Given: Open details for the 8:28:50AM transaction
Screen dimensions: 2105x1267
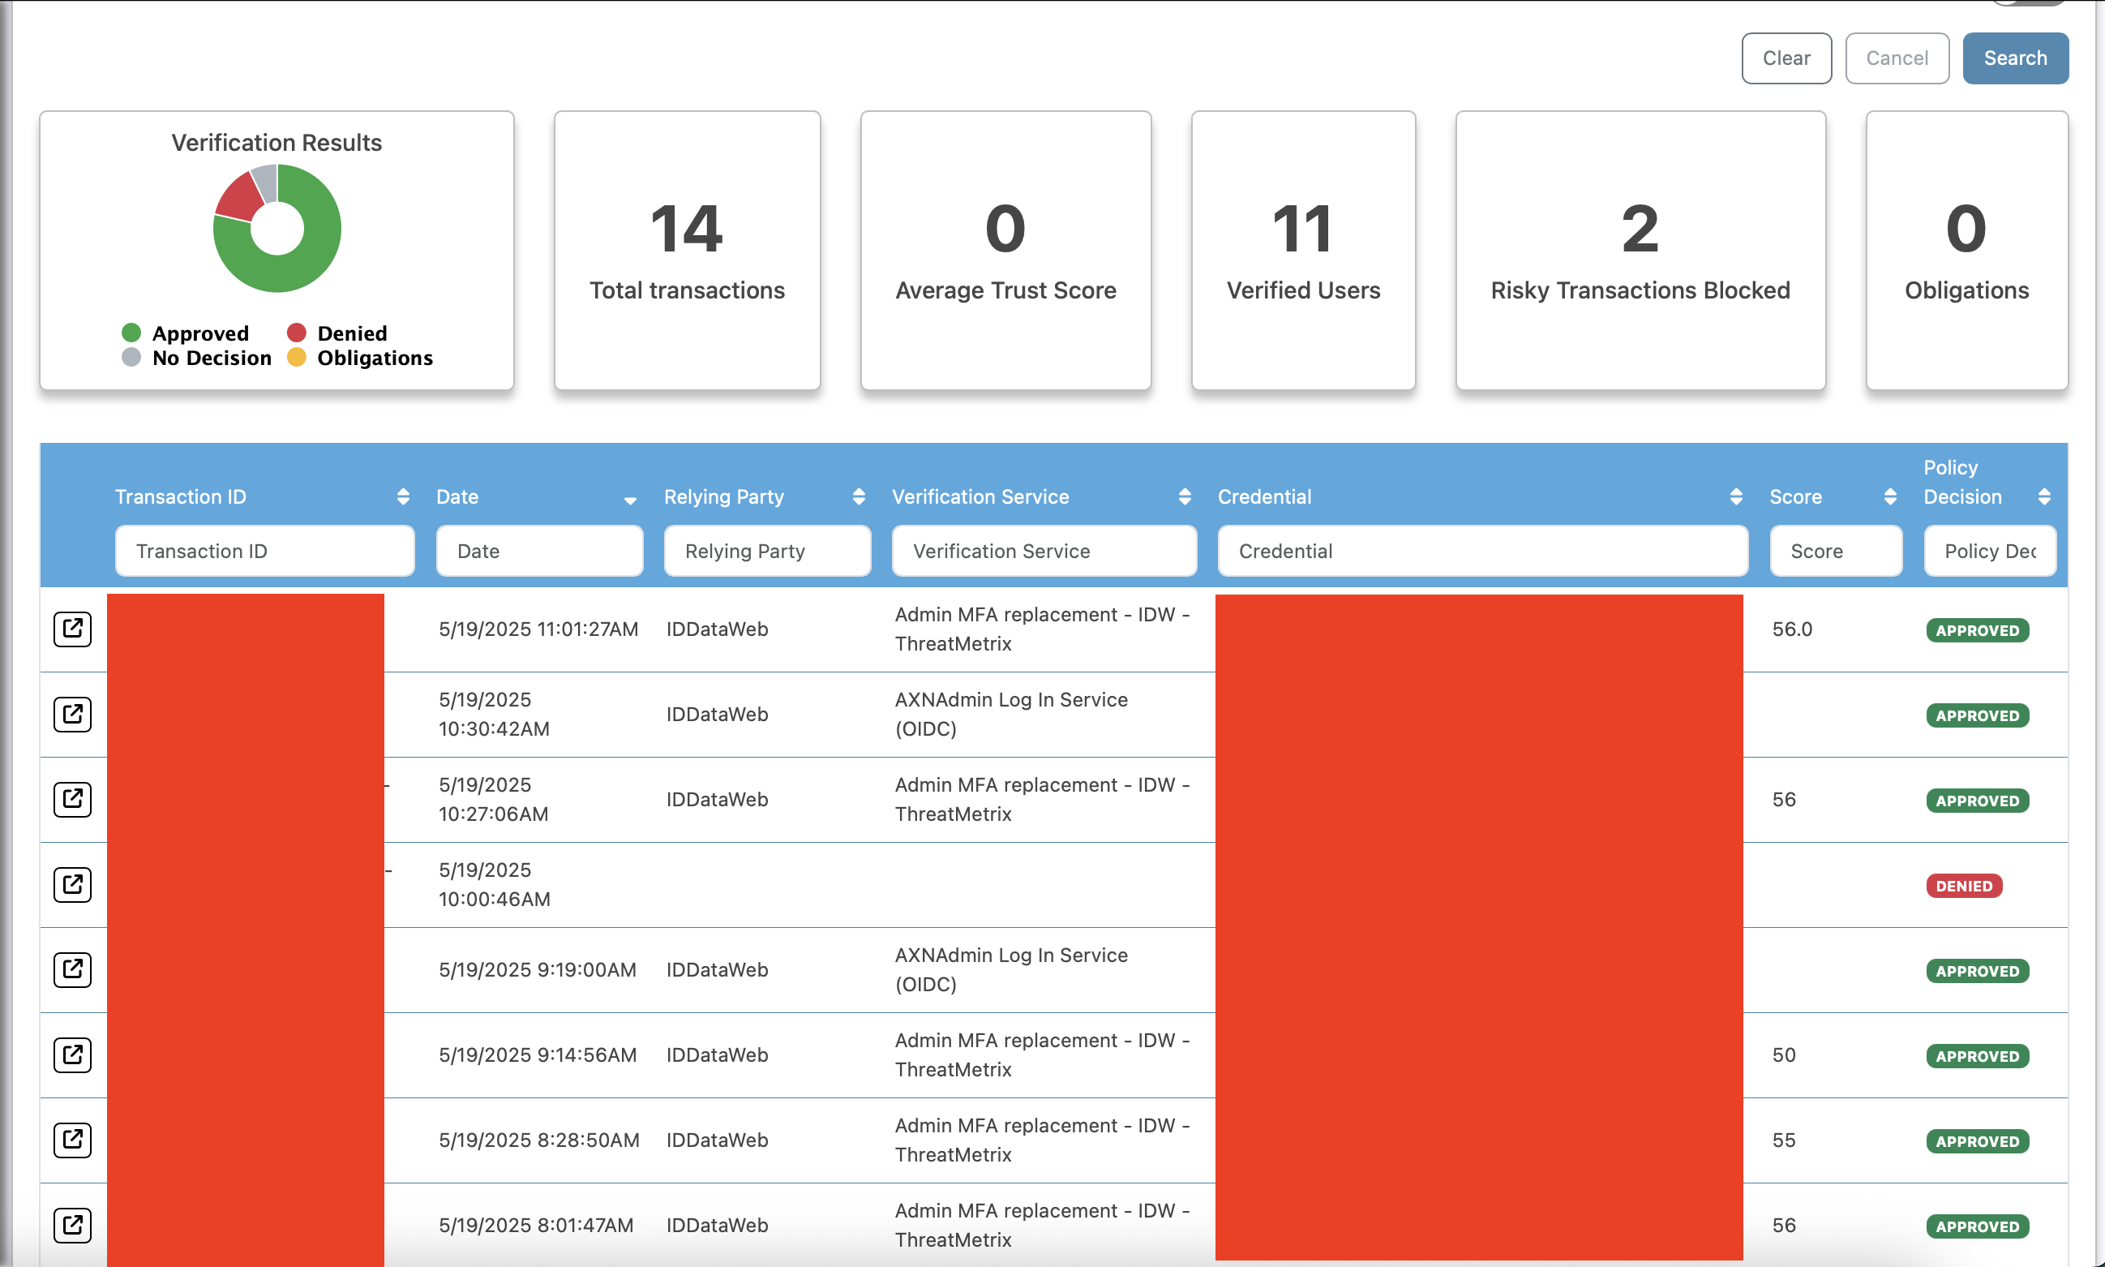Looking at the screenshot, I should (x=72, y=1140).
